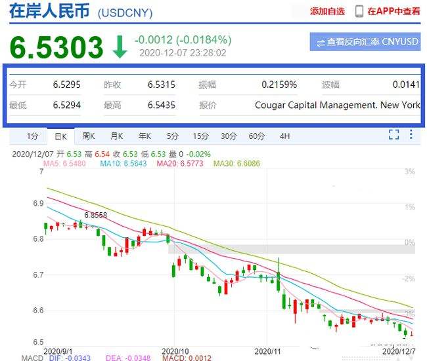Click the phone icon for APP viewing
Screen dimensions: 427x361
coord(359,11)
